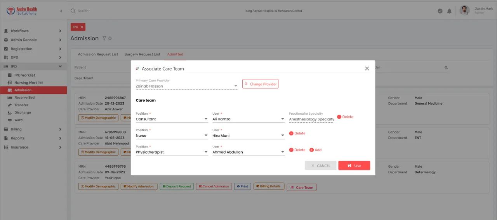Expand Admin Console sidebar menu
Viewport: 497px width, 220px height.
pyautogui.click(x=33, y=40)
